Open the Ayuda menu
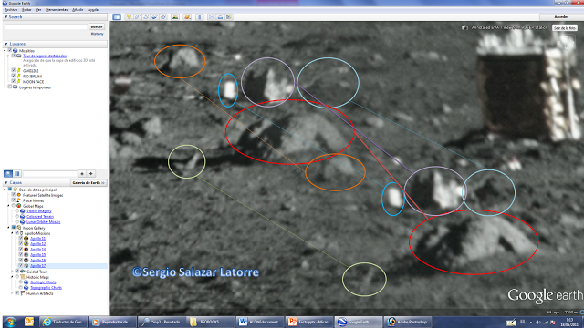The image size is (584, 328). 93,10
